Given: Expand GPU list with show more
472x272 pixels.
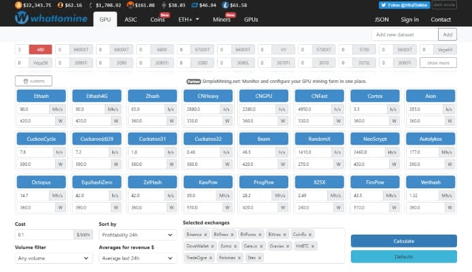Looking at the screenshot, I should coord(438,63).
